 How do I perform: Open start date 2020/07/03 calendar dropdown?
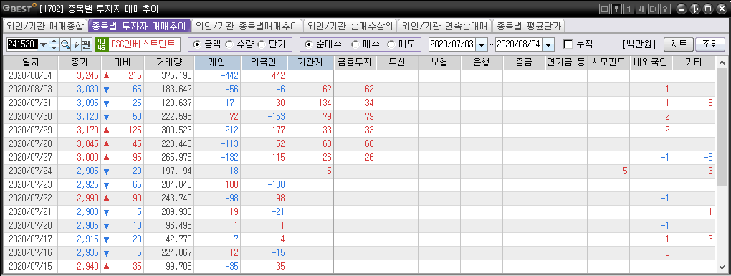click(x=481, y=44)
